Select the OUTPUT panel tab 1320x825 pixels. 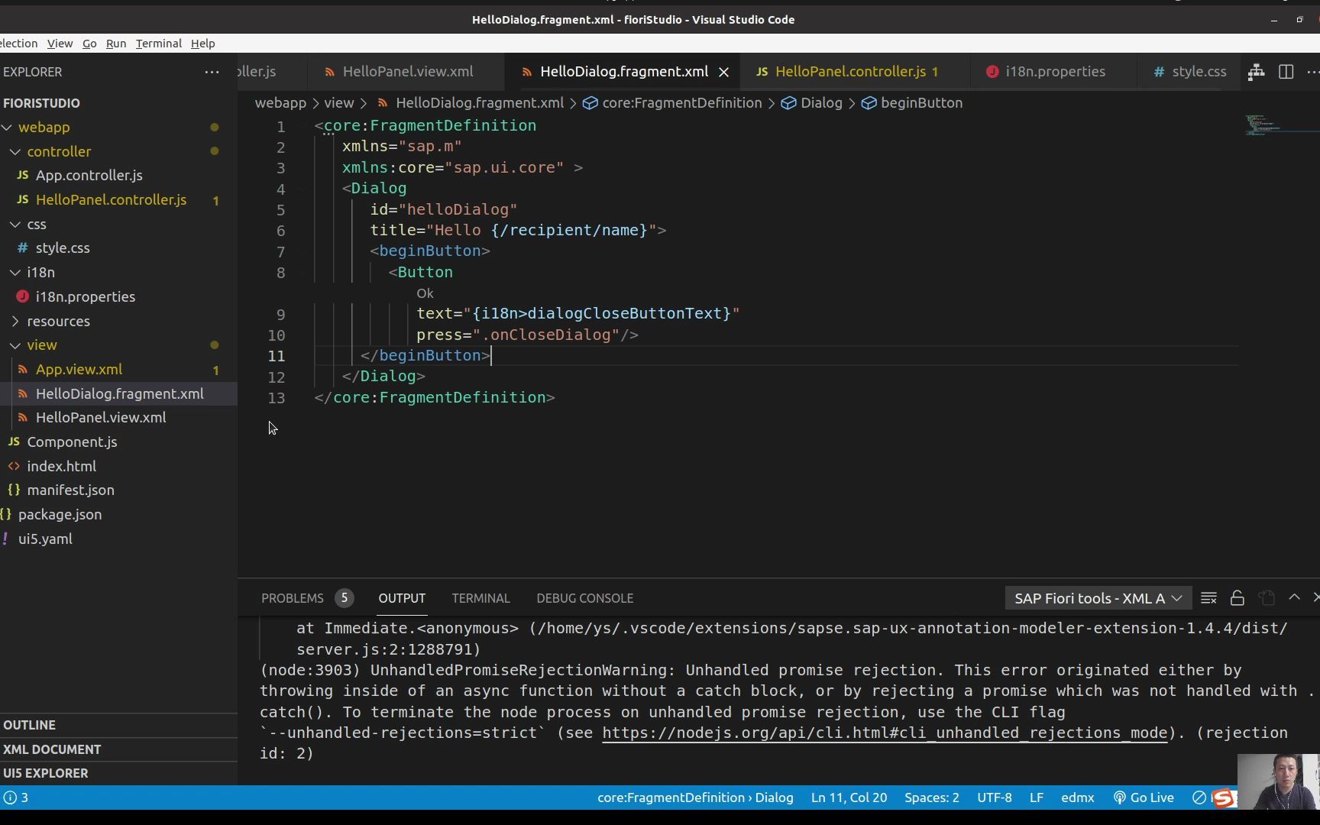[x=402, y=598]
